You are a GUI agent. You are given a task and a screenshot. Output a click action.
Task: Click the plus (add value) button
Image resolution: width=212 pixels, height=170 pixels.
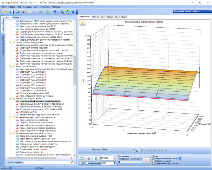tap(89, 158)
